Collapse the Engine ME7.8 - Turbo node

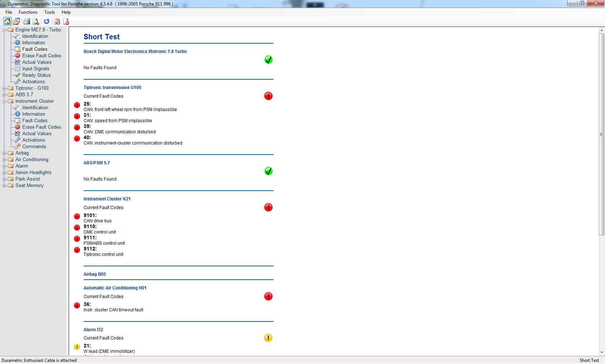[4, 30]
